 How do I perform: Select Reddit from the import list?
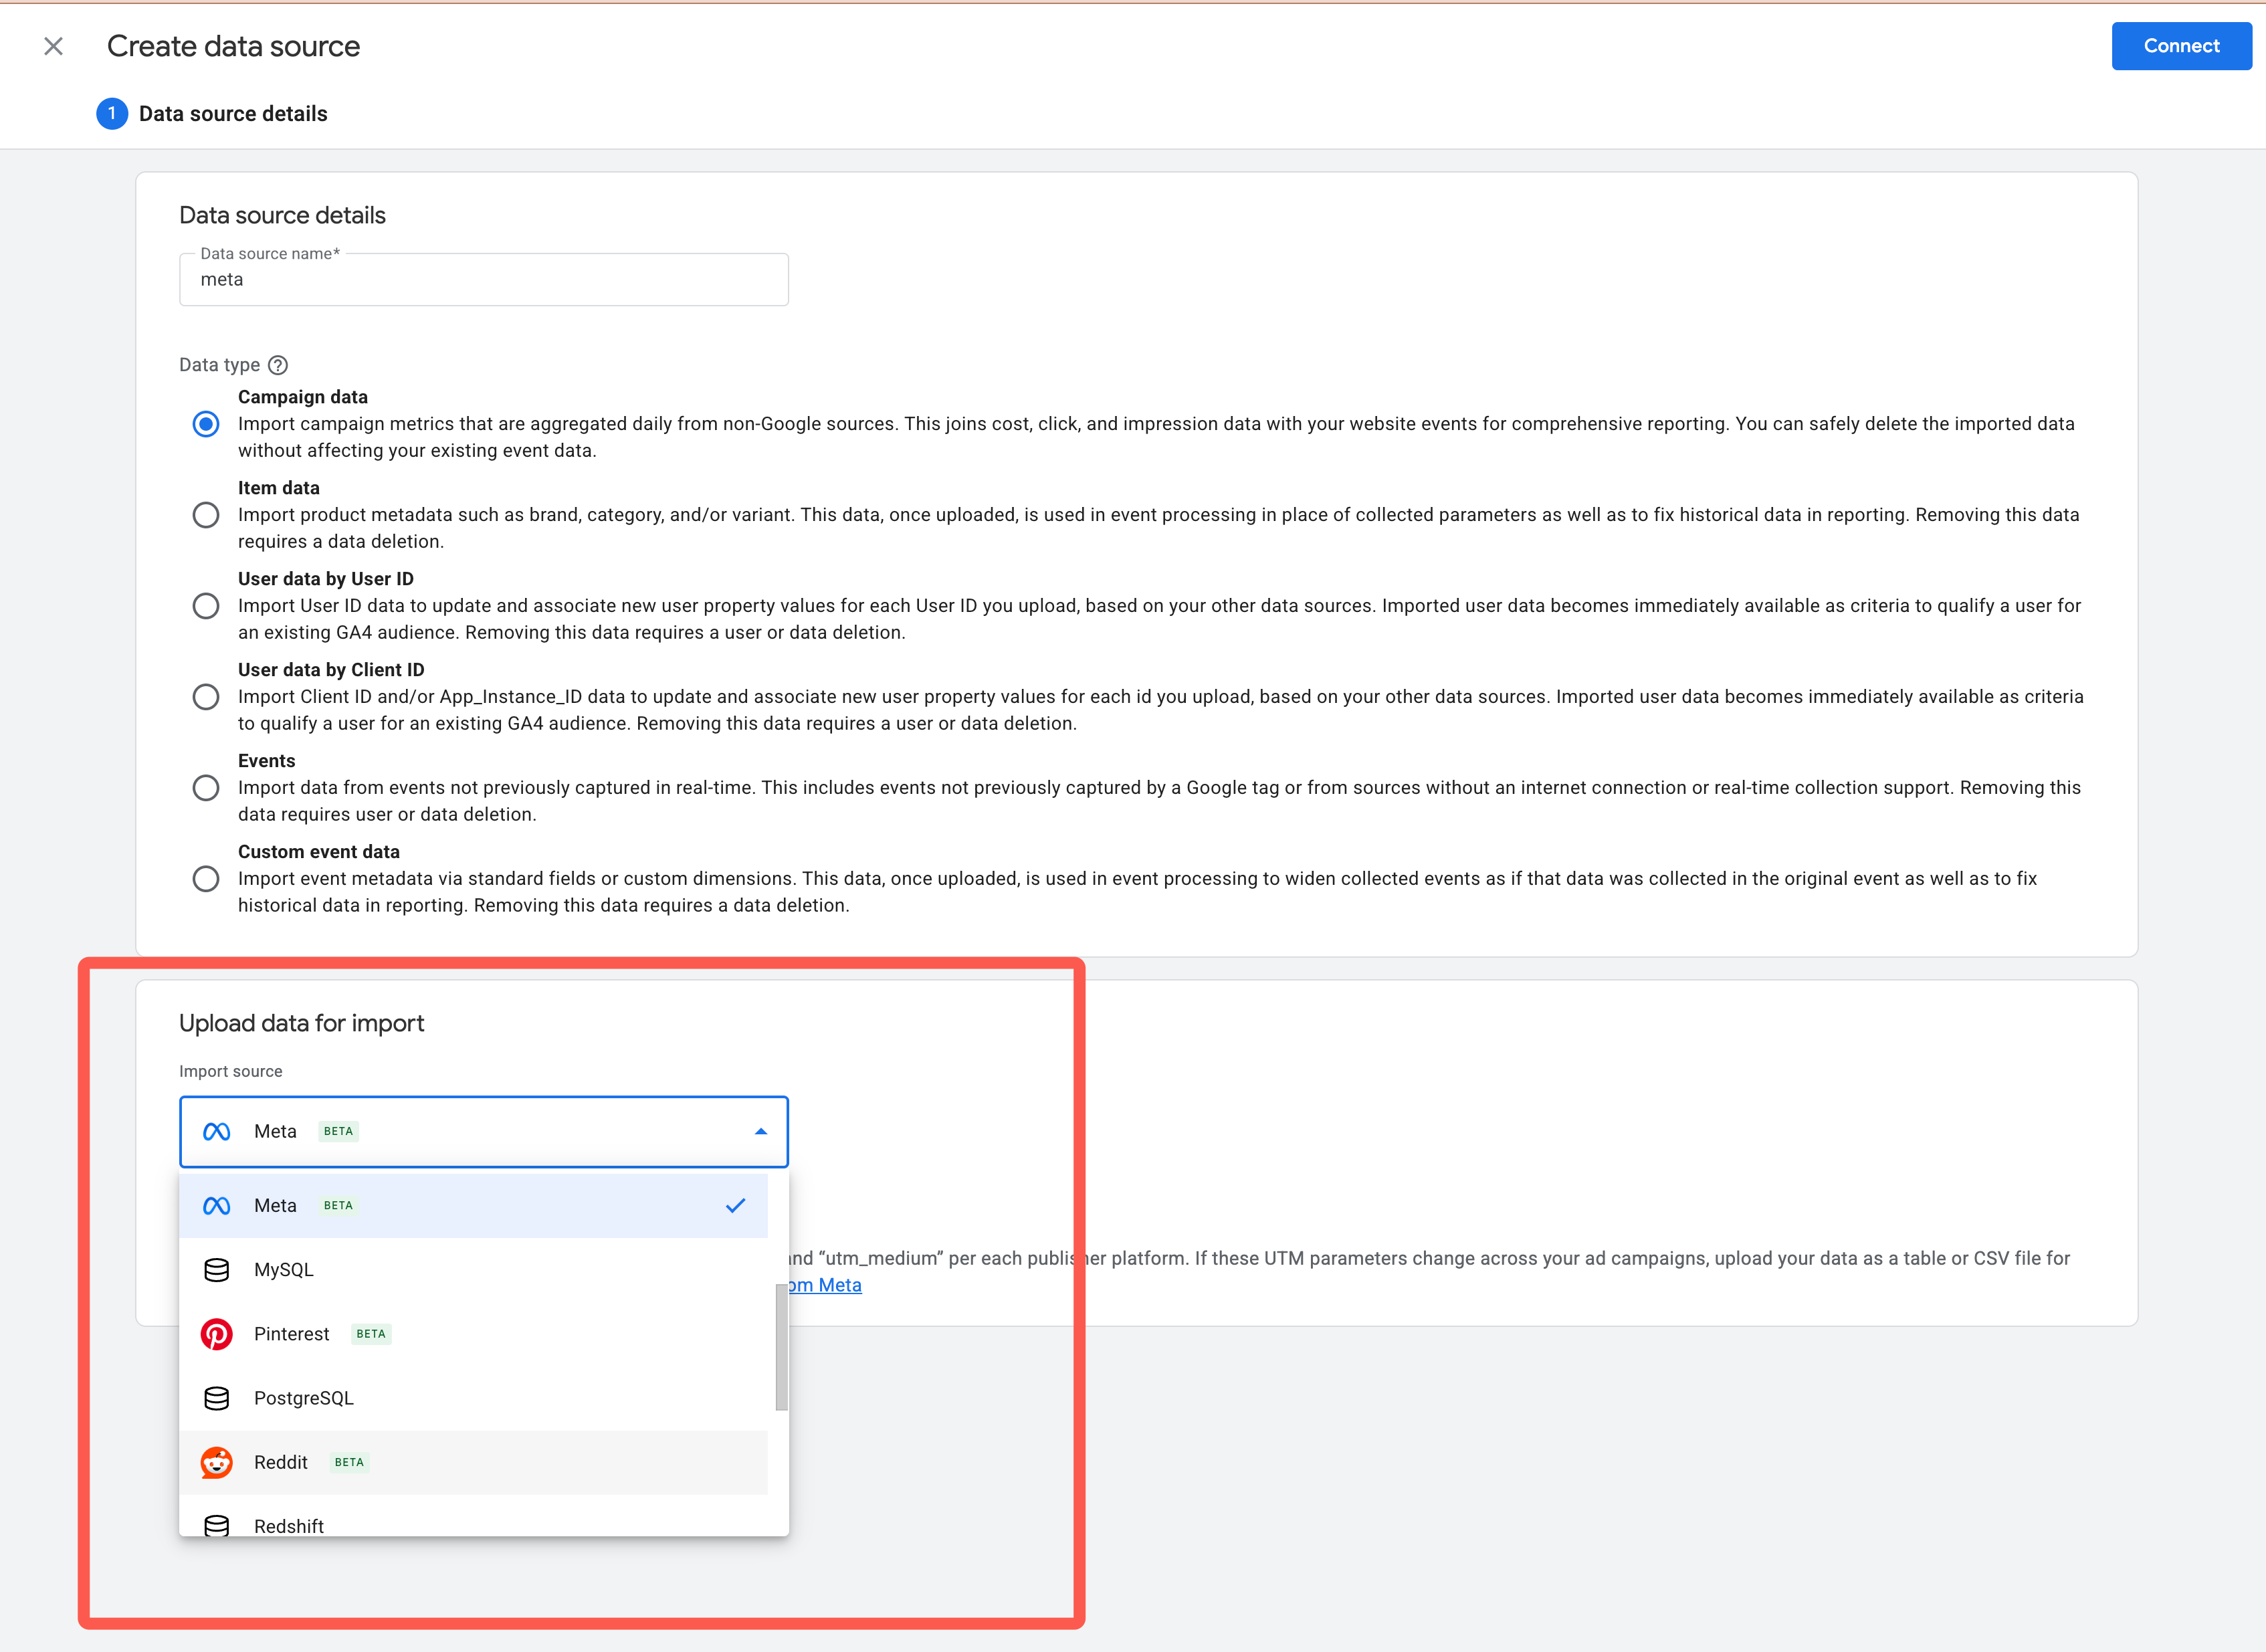coord(474,1462)
